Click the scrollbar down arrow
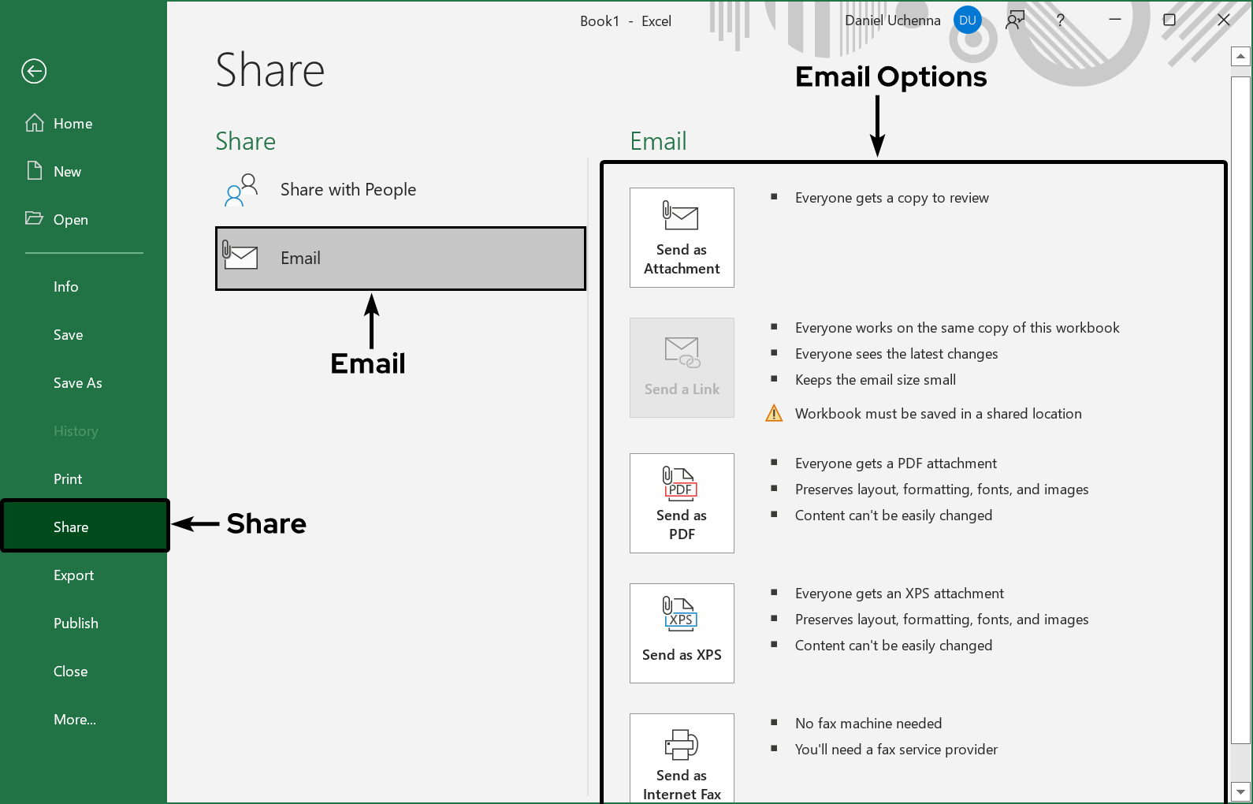 tap(1240, 792)
